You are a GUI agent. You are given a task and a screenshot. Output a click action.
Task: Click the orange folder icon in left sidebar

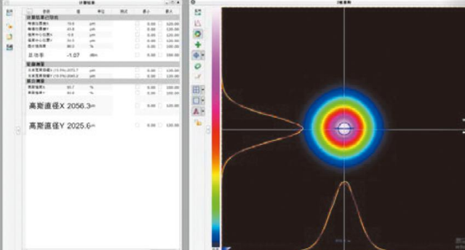coord(9,27)
